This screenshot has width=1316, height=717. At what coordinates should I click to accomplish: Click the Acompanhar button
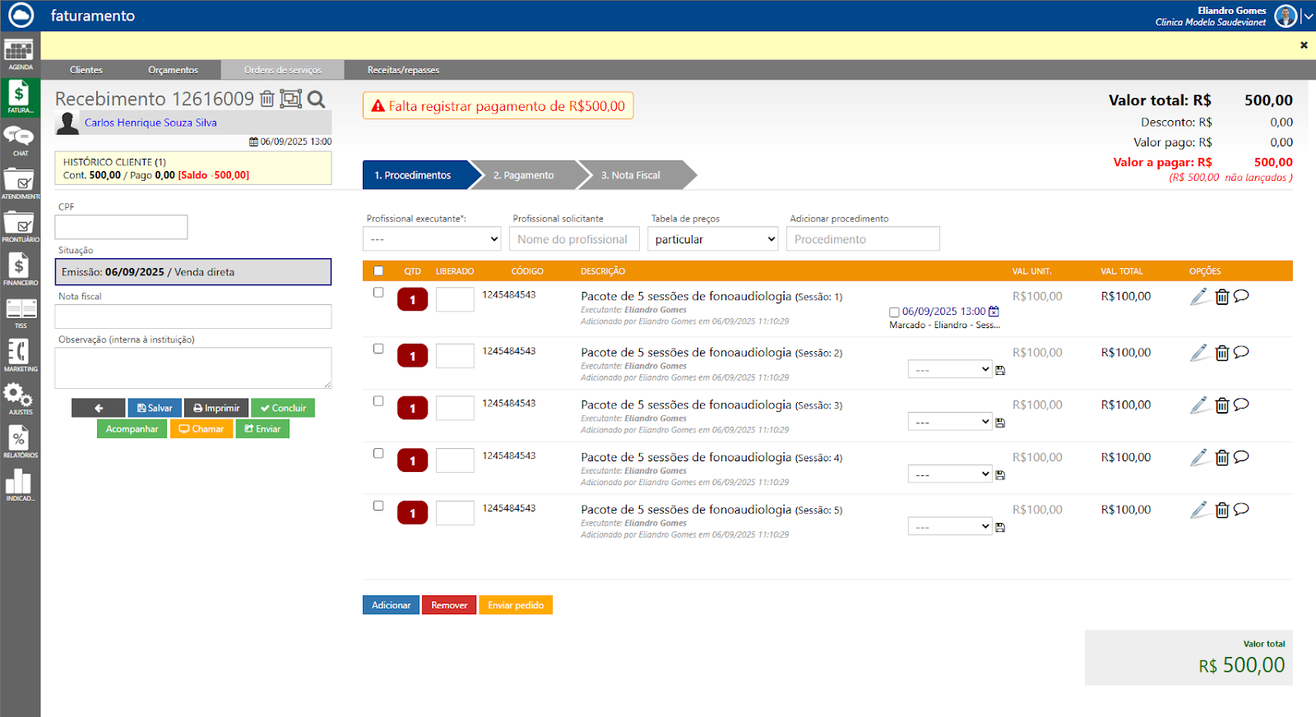pyautogui.click(x=132, y=429)
